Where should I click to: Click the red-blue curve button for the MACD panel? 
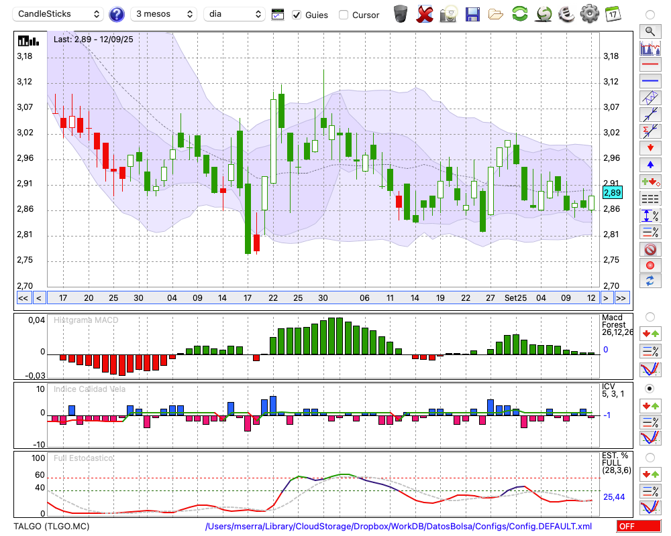click(650, 369)
